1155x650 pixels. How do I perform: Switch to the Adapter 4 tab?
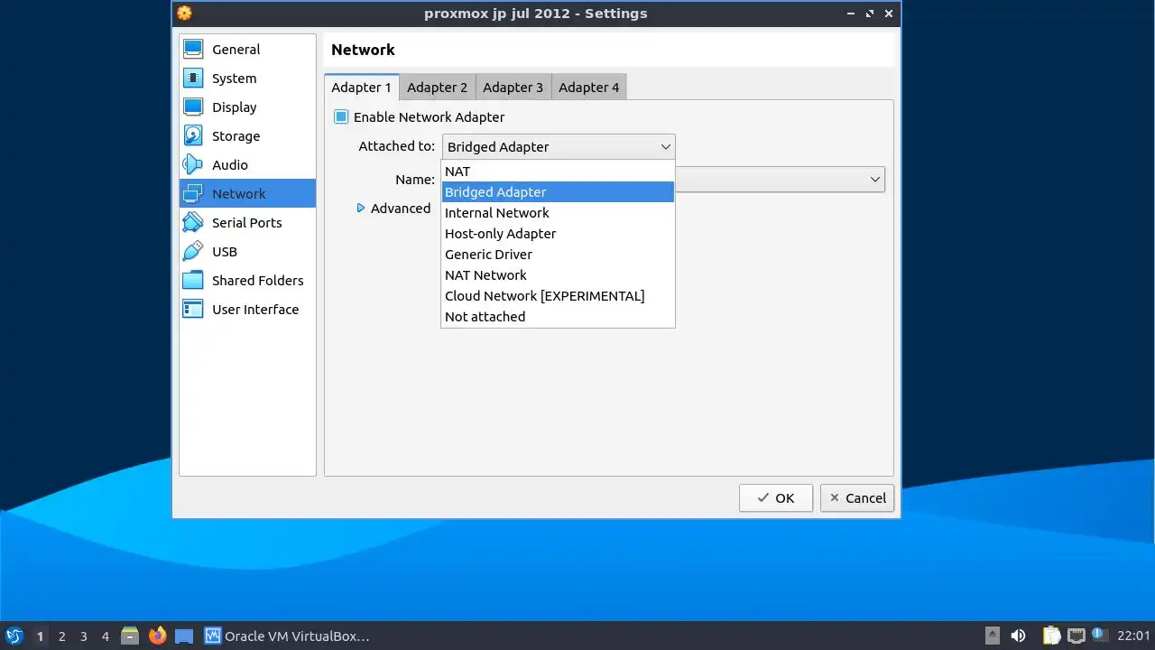(588, 87)
